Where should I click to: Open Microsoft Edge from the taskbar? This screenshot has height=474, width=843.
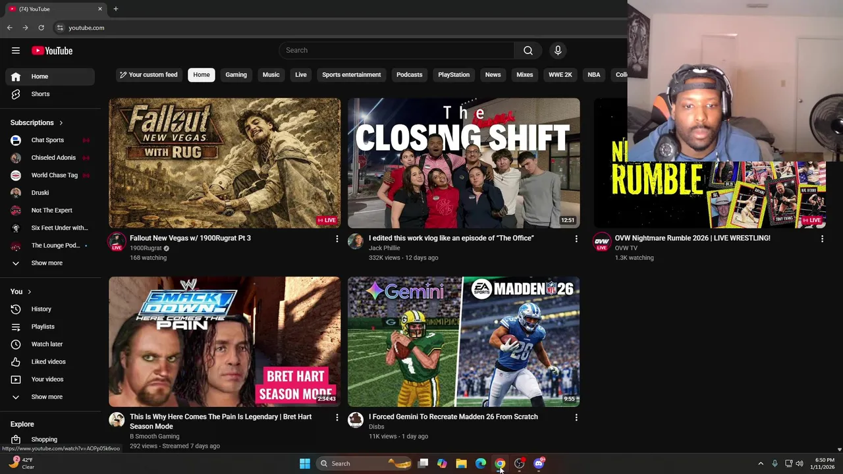pos(481,463)
